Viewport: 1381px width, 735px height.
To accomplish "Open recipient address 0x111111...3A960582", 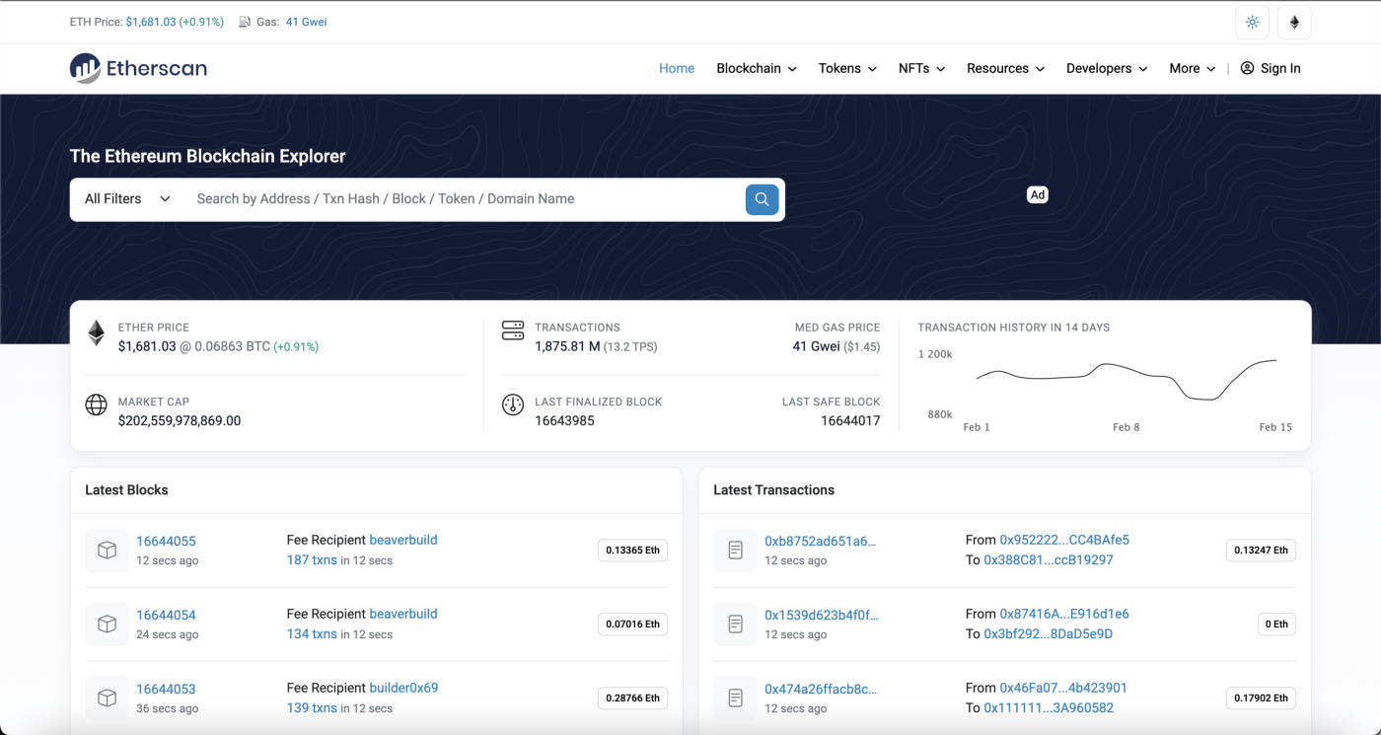I will point(1049,707).
